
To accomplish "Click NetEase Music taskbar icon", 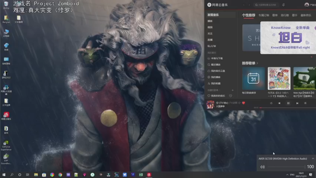I will [x=149, y=175].
